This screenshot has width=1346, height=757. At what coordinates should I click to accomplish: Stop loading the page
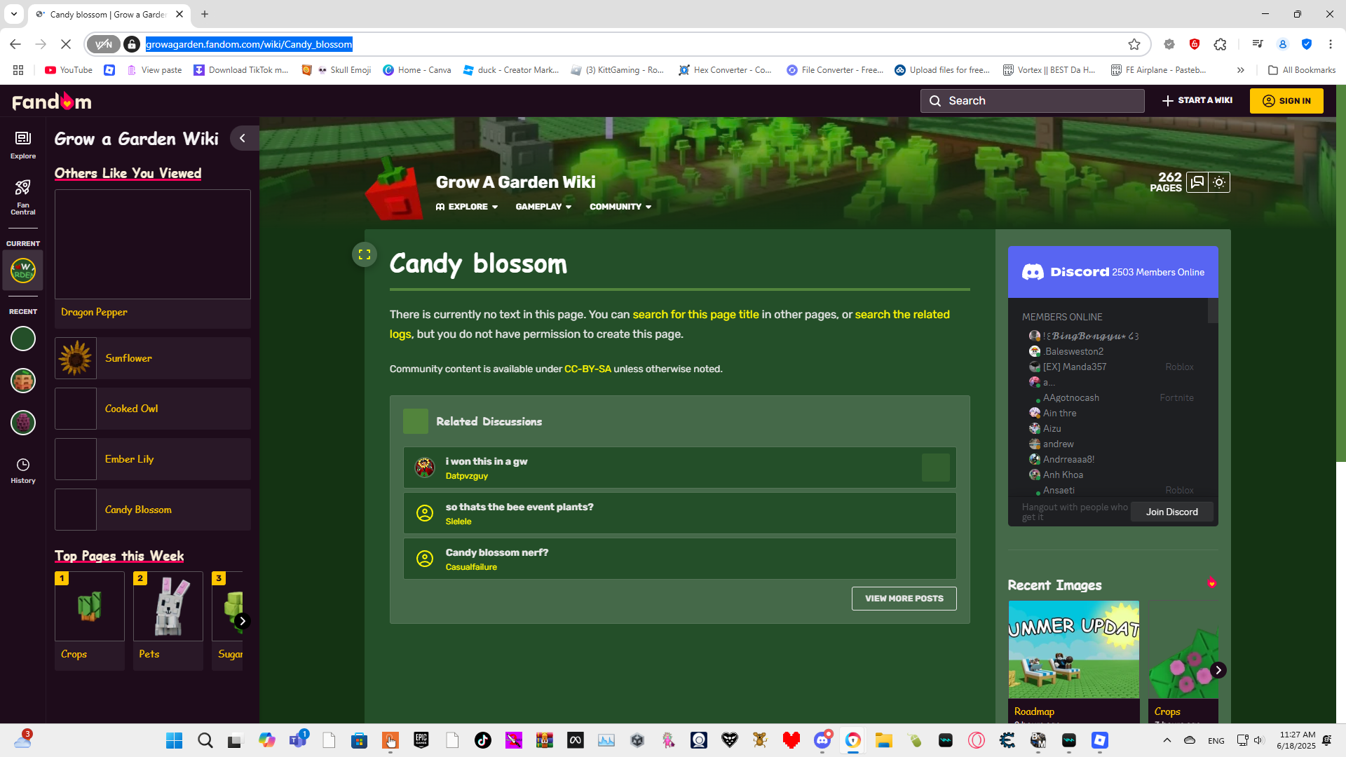(x=66, y=44)
